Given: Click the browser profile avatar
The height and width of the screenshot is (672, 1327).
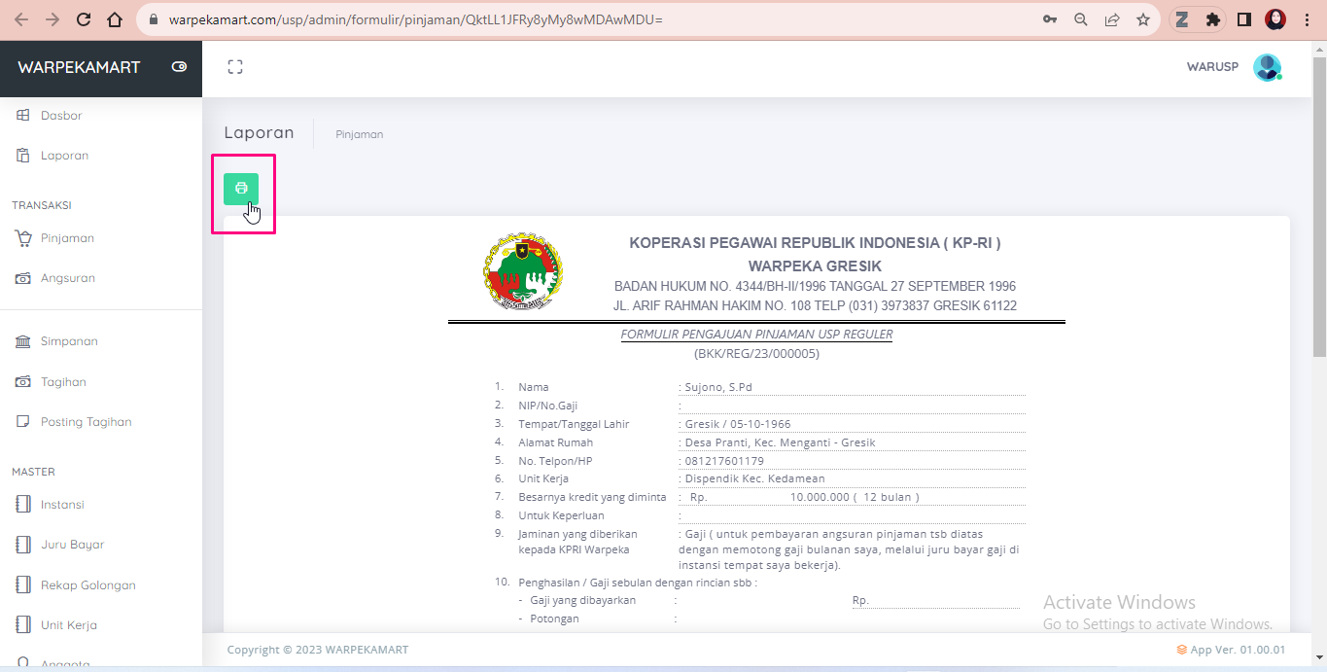Looking at the screenshot, I should tap(1275, 19).
